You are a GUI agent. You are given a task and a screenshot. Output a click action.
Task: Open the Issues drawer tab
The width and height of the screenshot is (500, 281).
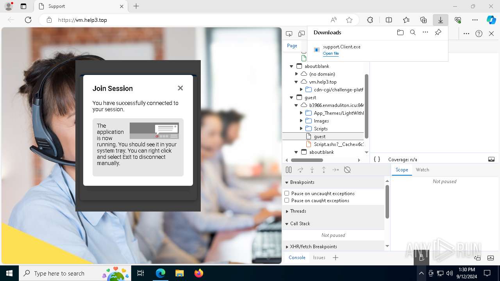tap(319, 258)
